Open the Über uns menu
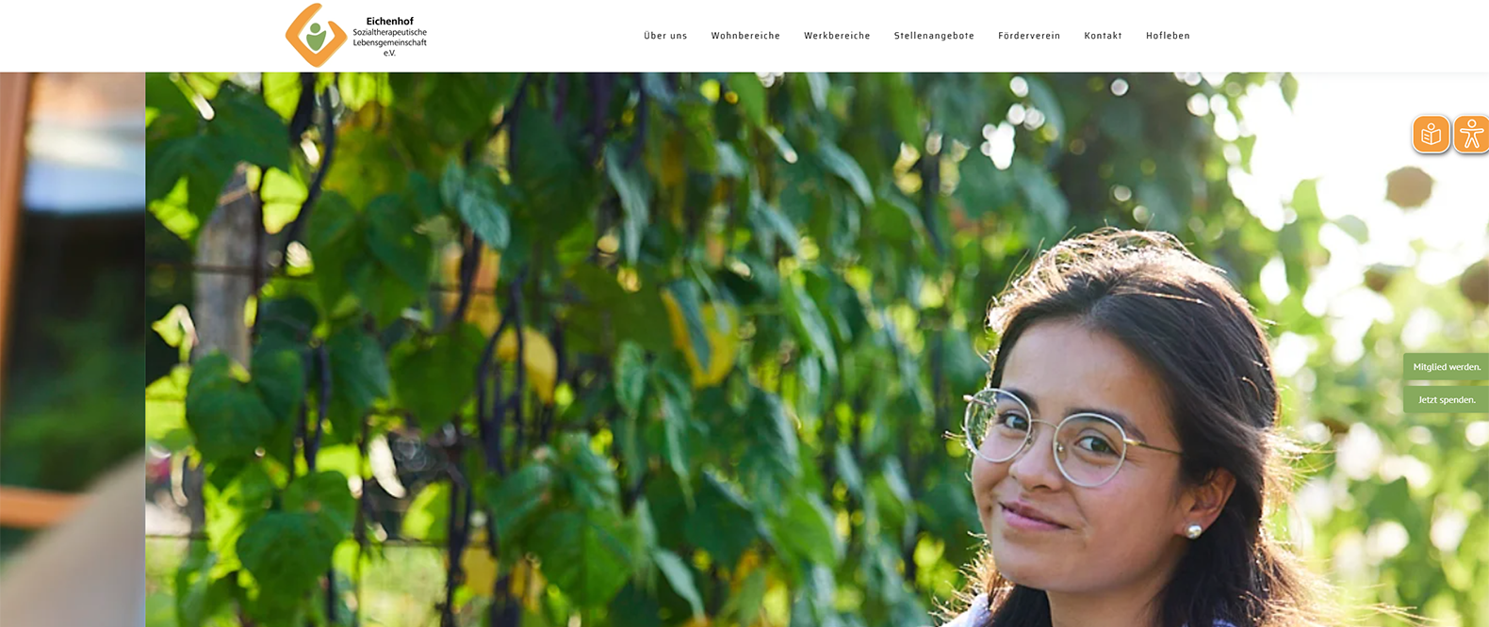This screenshot has height=627, width=1489. 665,36
